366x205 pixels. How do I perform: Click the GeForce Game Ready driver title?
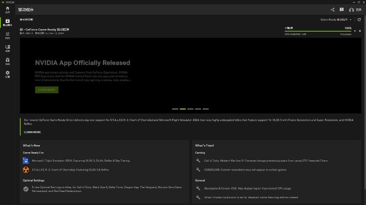tap(44, 30)
